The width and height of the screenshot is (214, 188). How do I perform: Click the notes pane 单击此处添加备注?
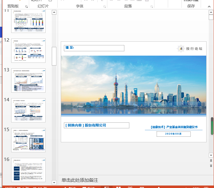80,180
